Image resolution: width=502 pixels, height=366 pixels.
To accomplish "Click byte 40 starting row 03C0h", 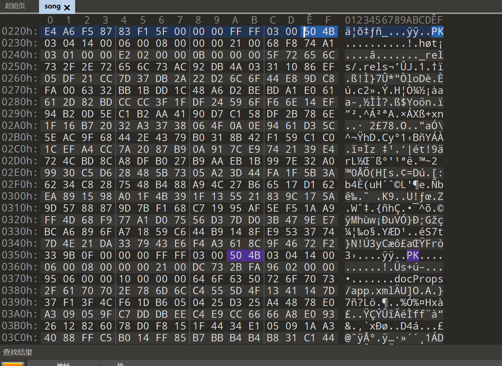I will coord(50,338).
